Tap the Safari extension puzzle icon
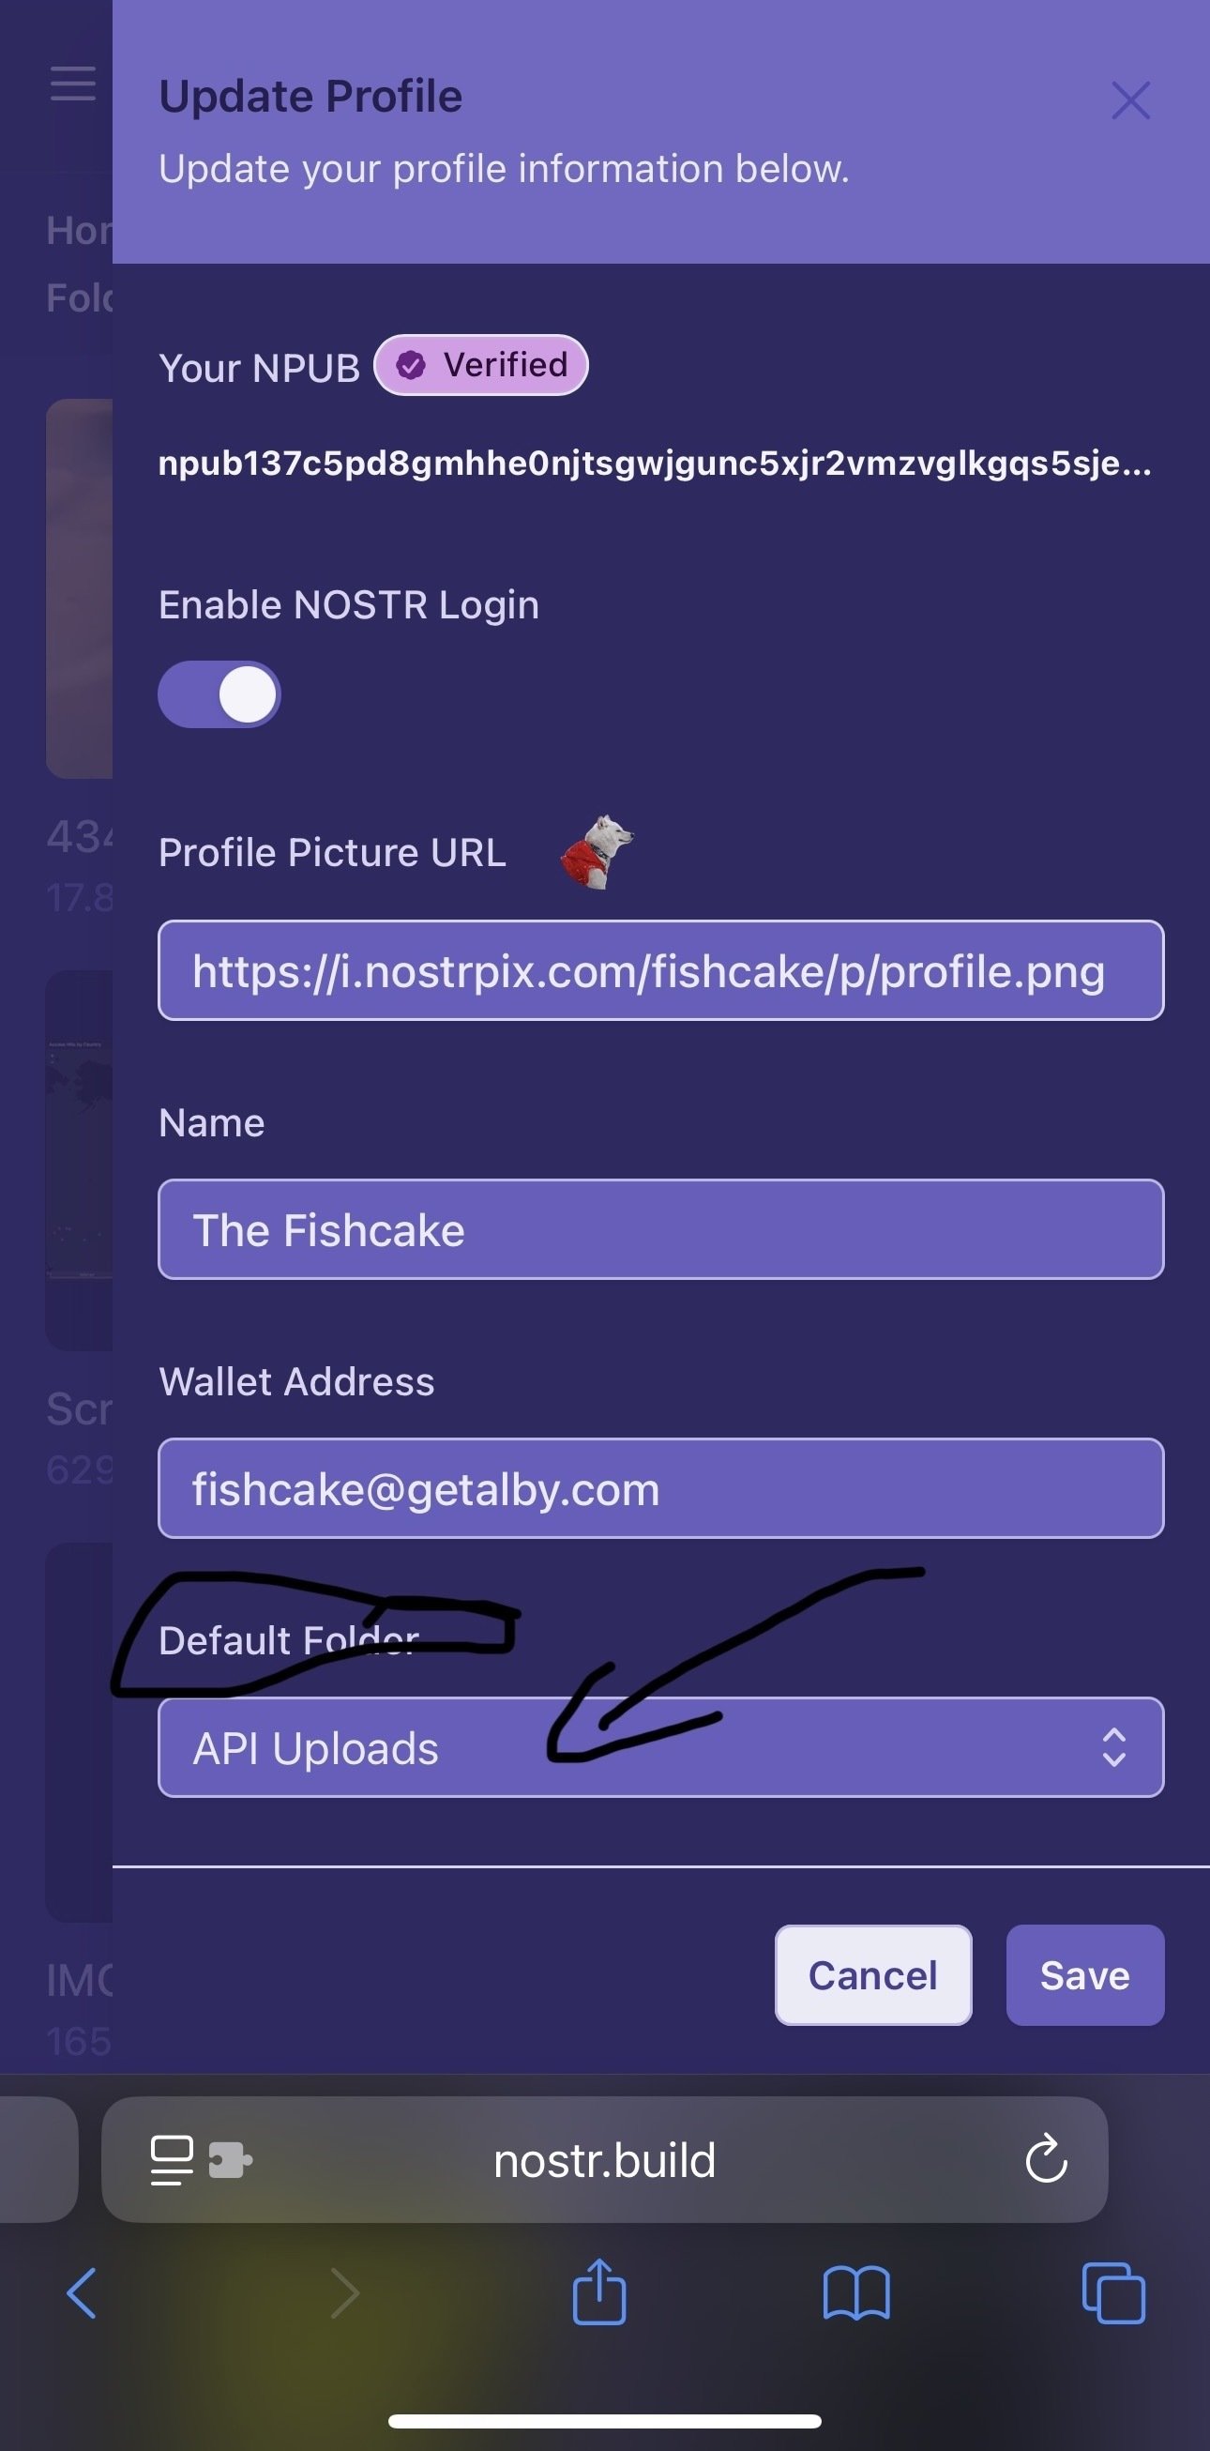Screen dimensions: 1210x2451 tap(230, 2160)
